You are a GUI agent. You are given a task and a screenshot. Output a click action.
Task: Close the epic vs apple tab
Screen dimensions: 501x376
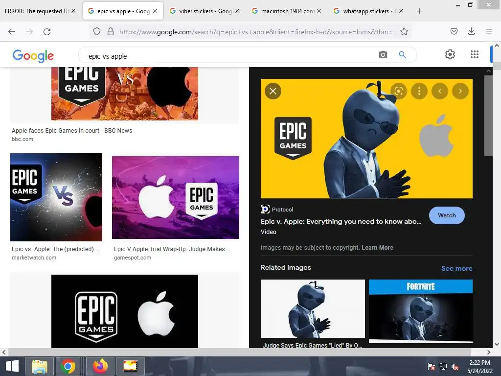point(155,11)
